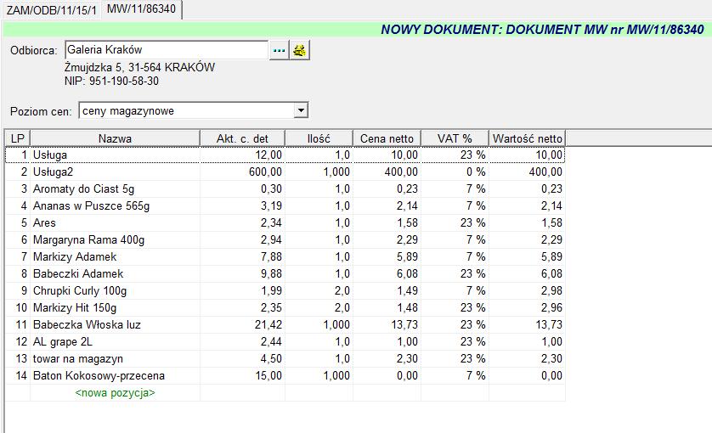Click net price 13,73 in Cena netto column

point(387,325)
